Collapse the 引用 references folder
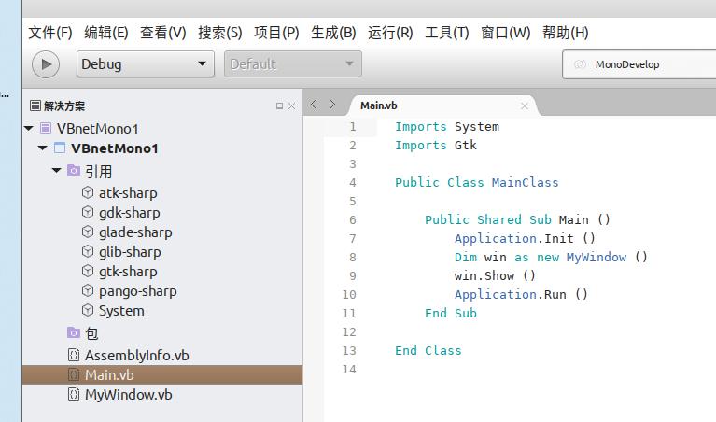Viewport: 716px width, 422px height. tap(57, 170)
